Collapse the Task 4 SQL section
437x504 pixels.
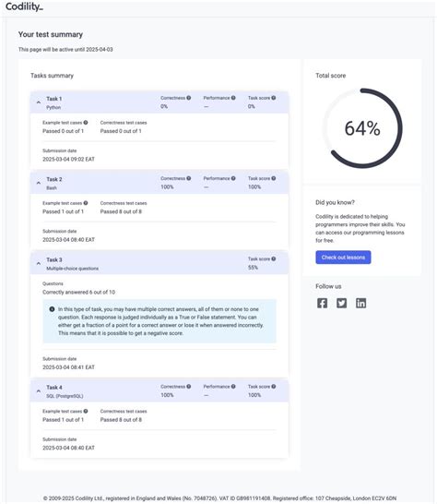click(x=39, y=391)
